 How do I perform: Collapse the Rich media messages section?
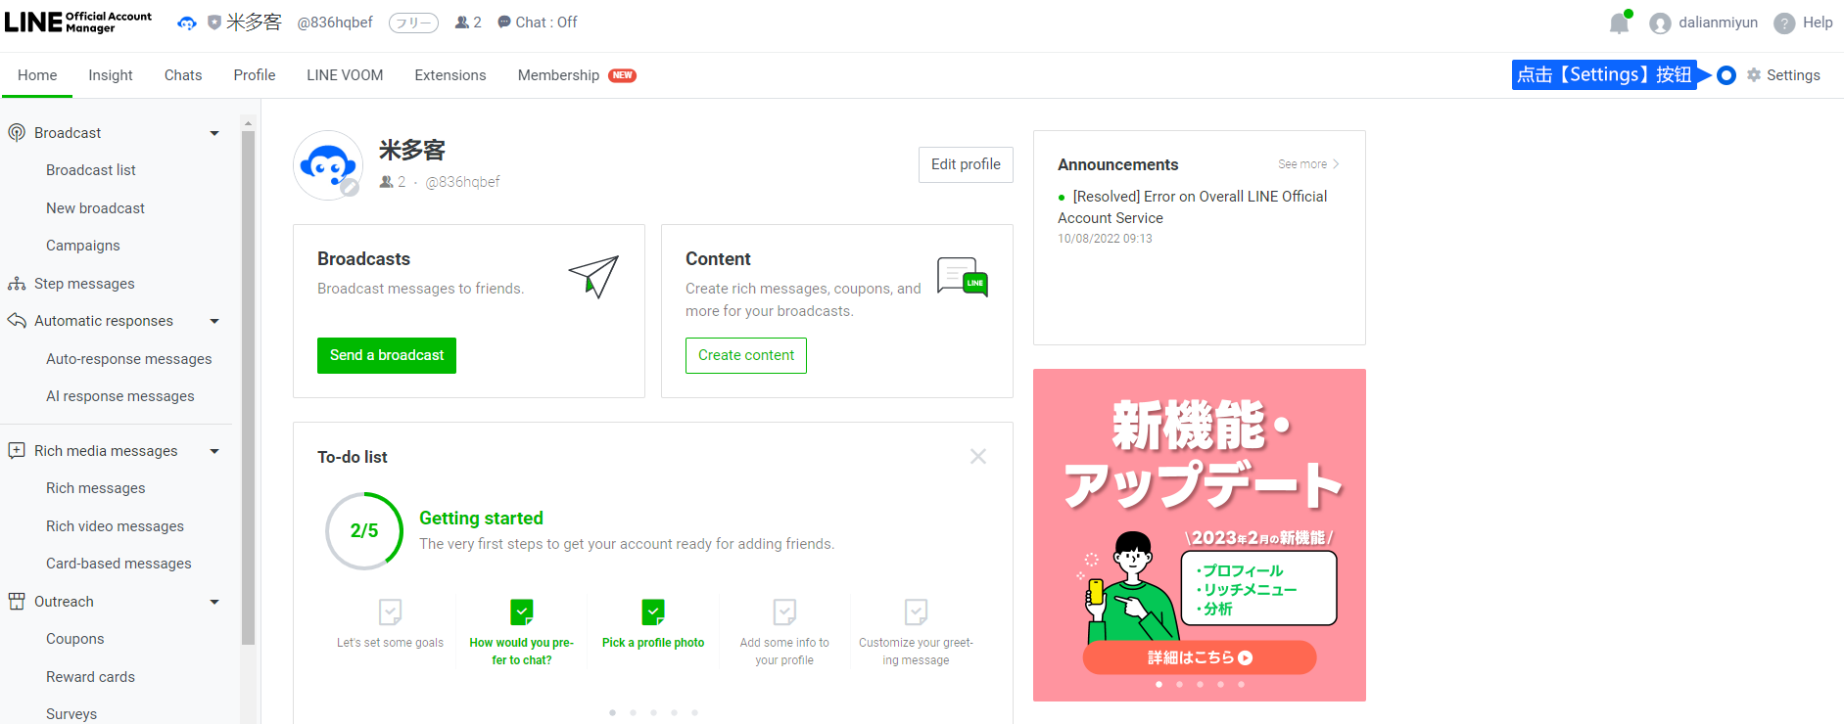coord(214,451)
